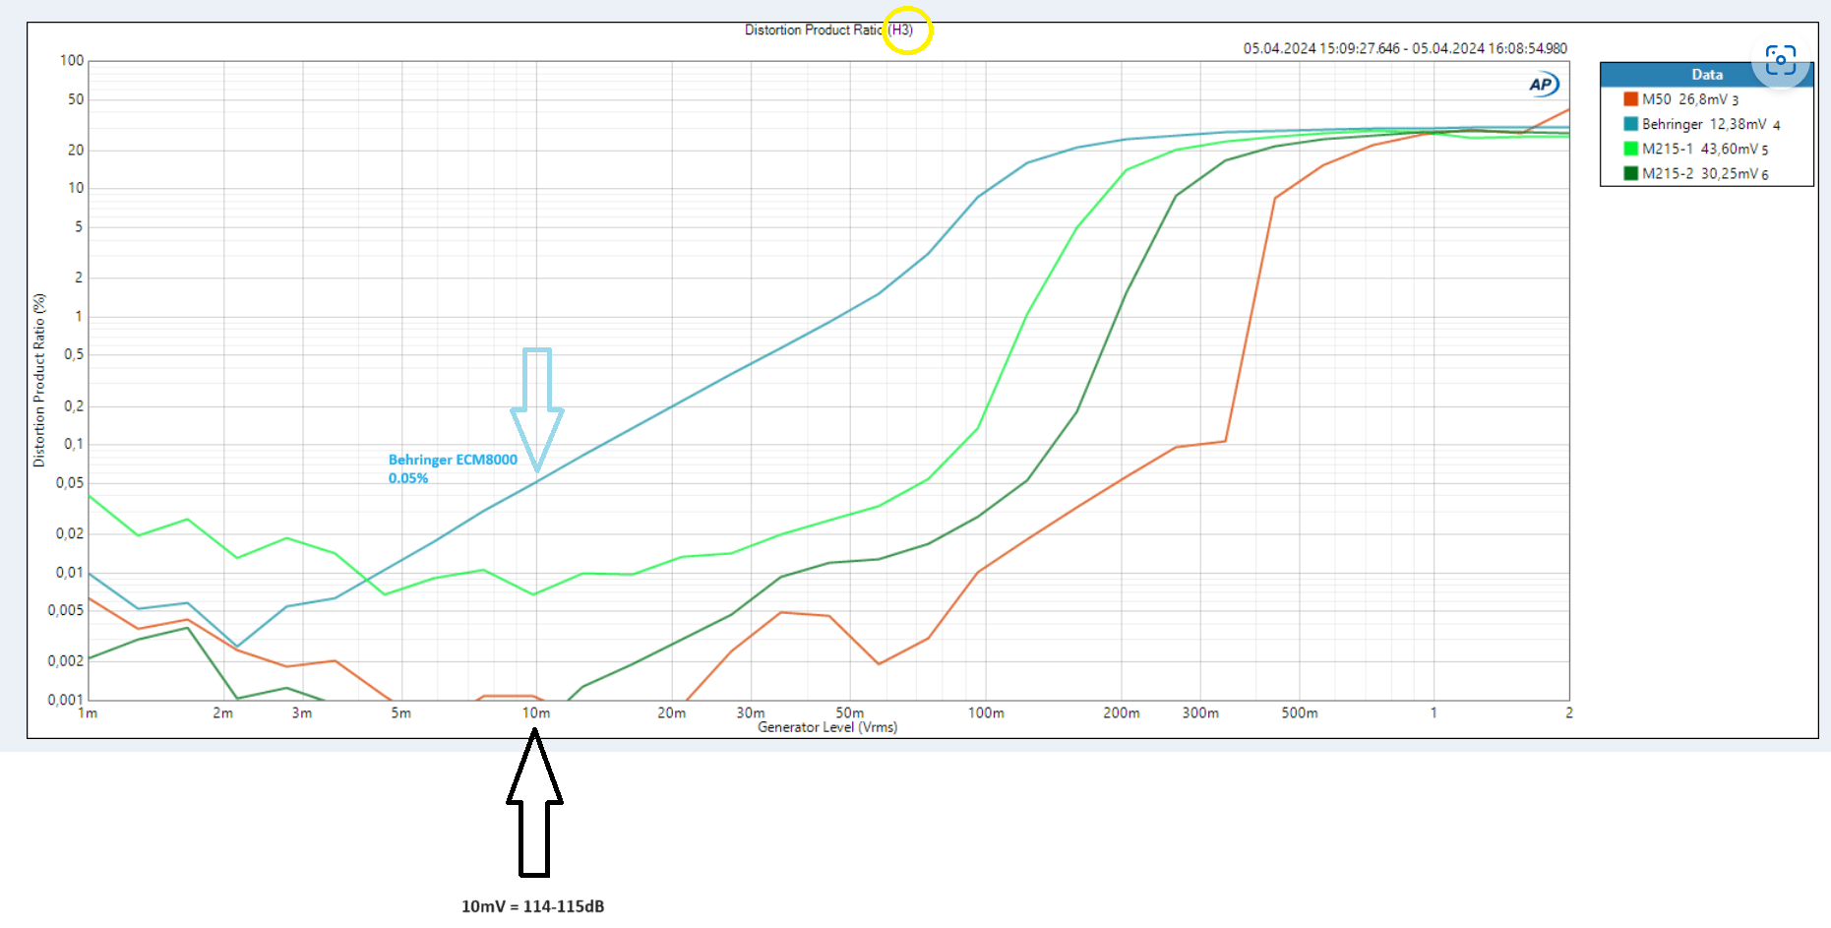Click the '50m' tick on the x-axis
Viewport: 1831px width, 928px height.
coord(850,712)
